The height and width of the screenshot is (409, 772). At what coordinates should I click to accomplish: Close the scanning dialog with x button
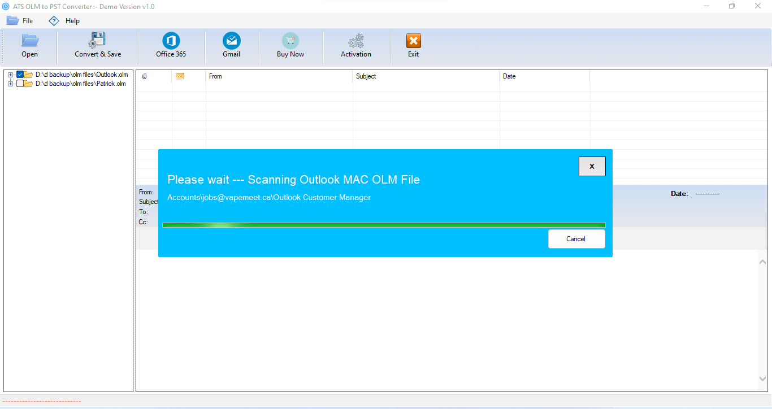click(592, 167)
